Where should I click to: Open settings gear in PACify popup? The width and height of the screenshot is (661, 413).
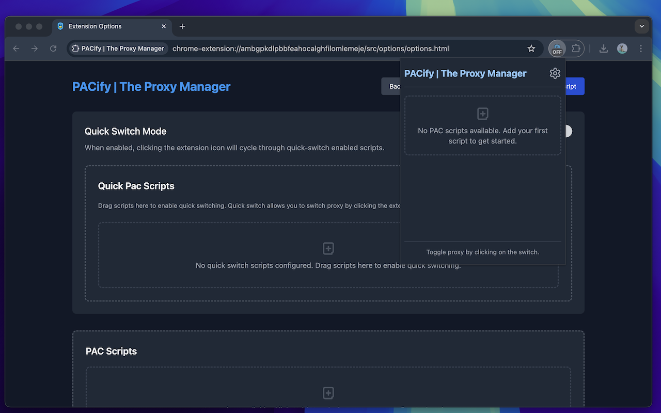[x=555, y=73]
